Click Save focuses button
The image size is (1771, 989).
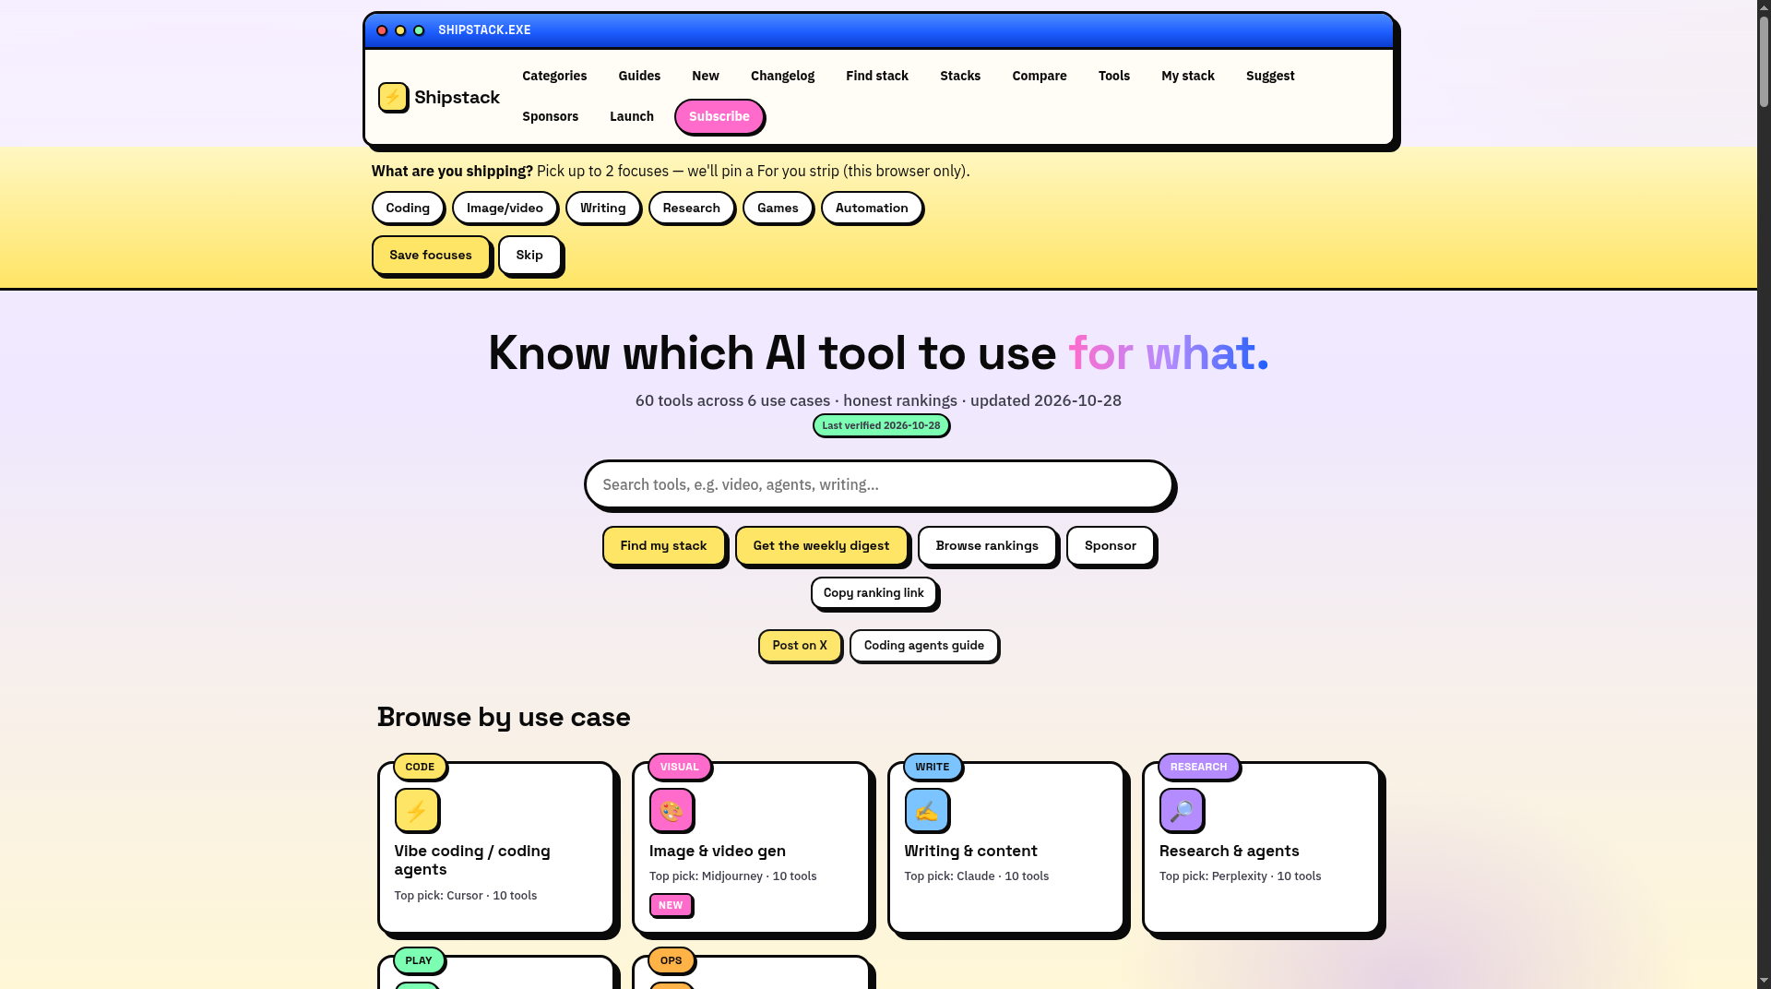(x=431, y=255)
